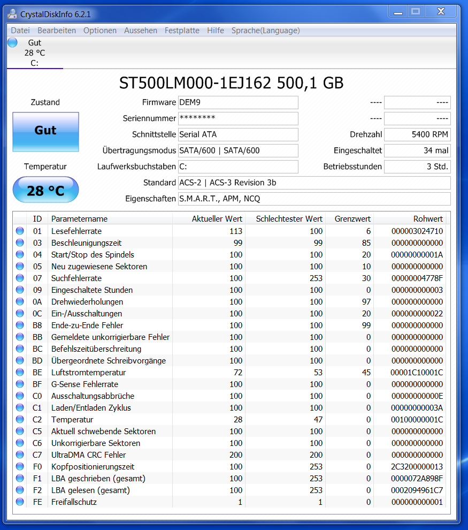
Task: Click the Zustand label above the health button
Action: [x=45, y=102]
